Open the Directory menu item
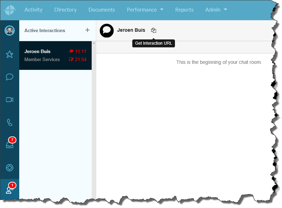Screen dimensions: 282x208 [x=65, y=10]
